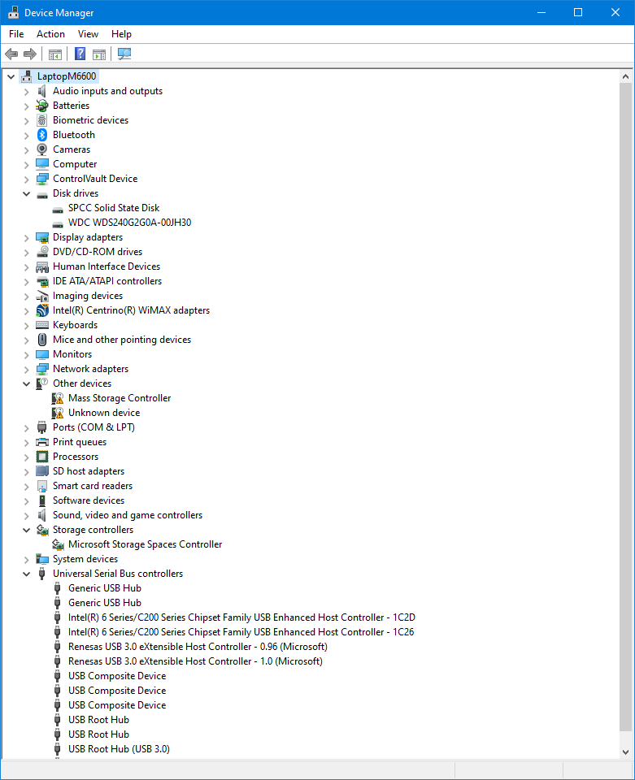This screenshot has height=780, width=635.
Task: Select USB Root Hub (USB 3.0)
Action: [x=119, y=749]
